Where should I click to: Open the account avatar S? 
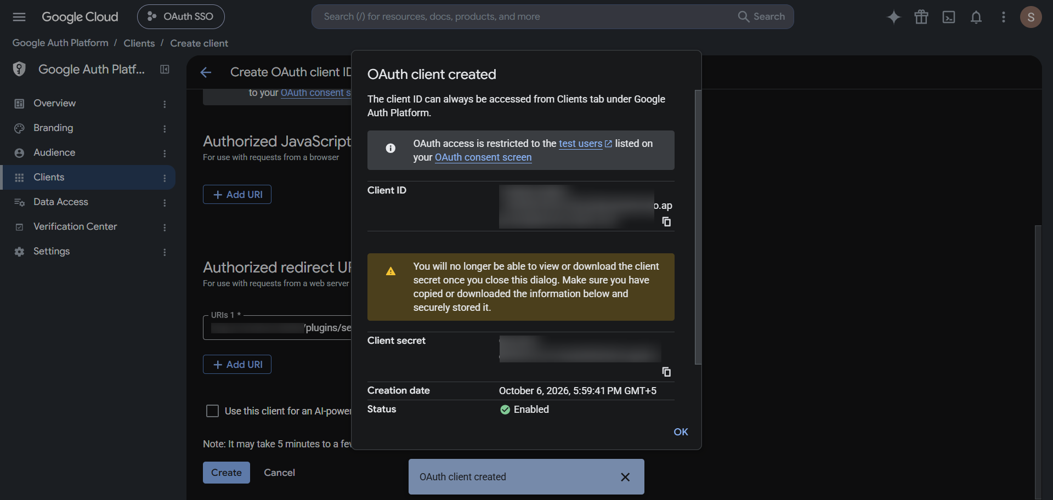tap(1031, 17)
